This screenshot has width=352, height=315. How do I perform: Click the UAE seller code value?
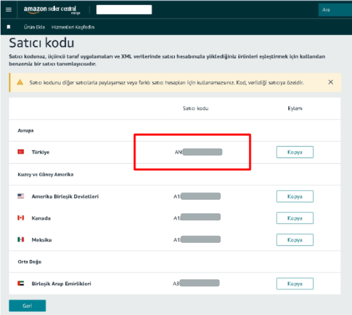pyautogui.click(x=196, y=283)
